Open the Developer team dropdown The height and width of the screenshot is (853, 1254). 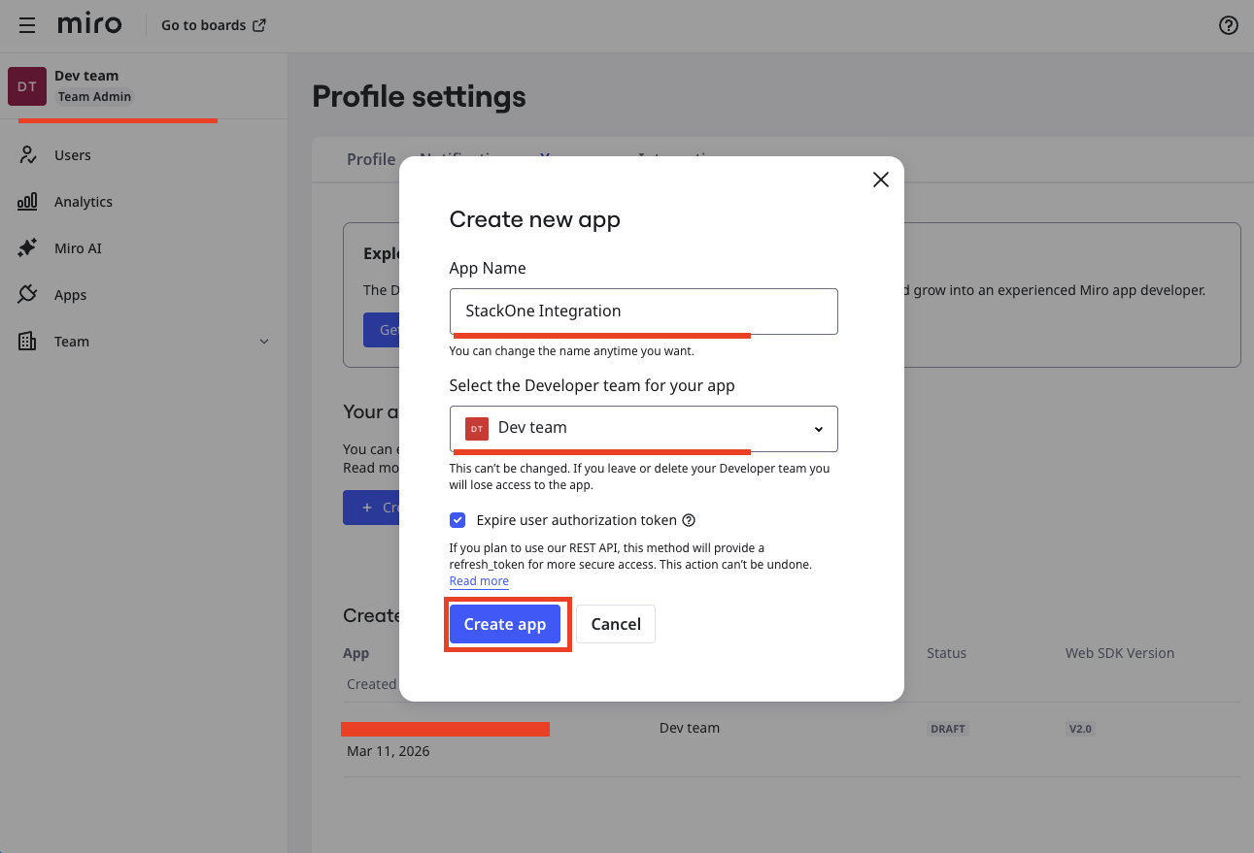pos(643,428)
